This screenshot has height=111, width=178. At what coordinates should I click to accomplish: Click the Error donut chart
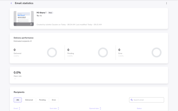tap(156, 53)
